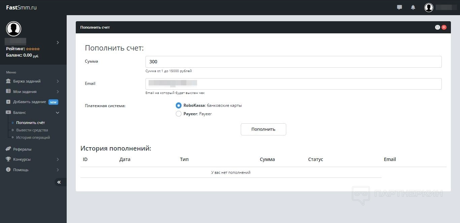
Task: Open Добавить задание menu item
Action: 30,102
